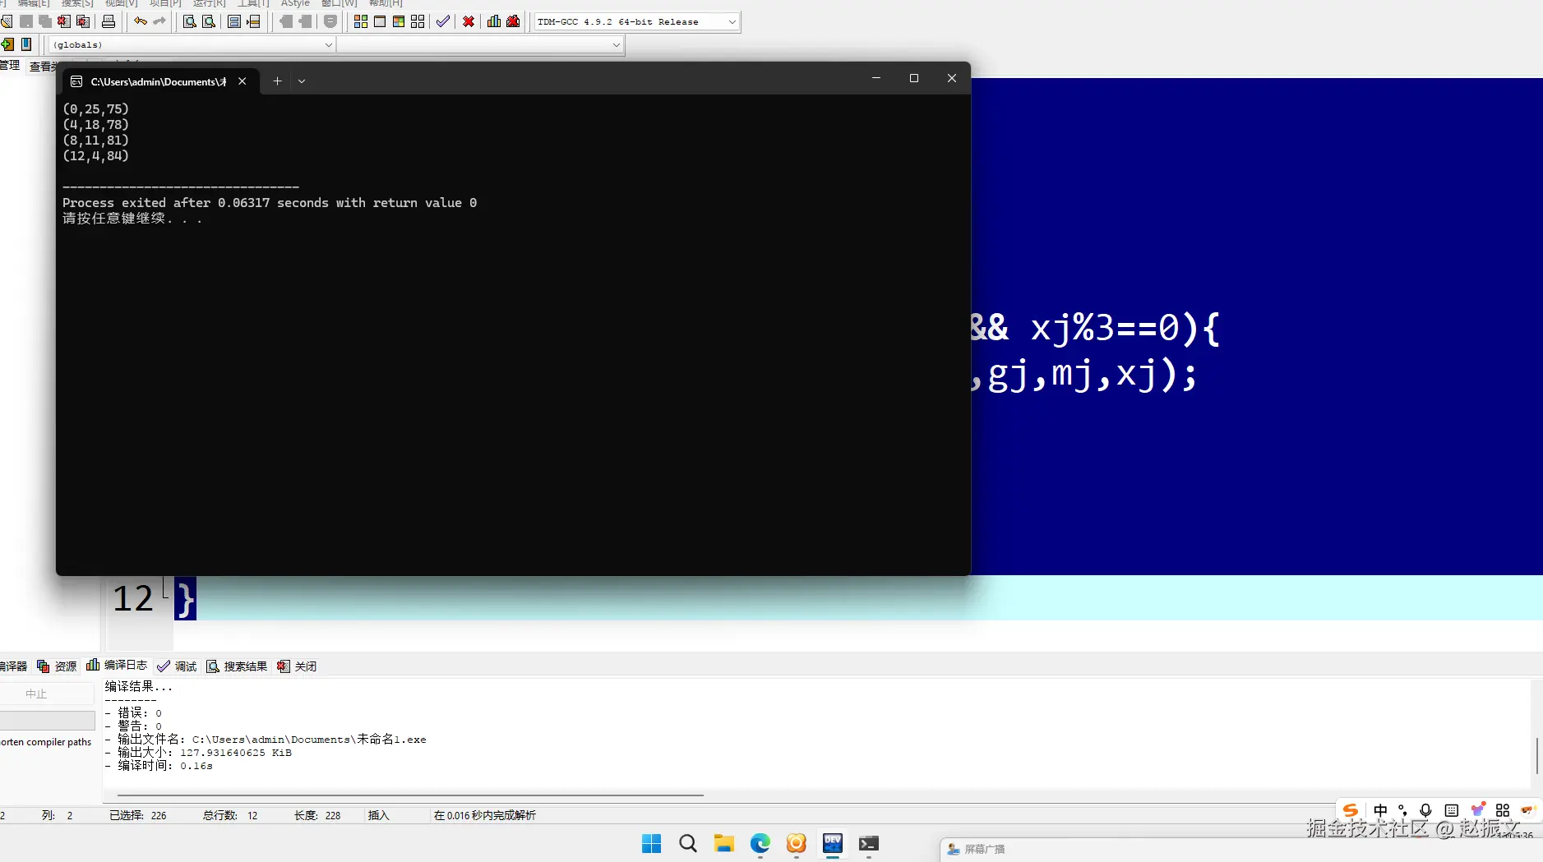Click the Open file icon in Dev-C++ toolbar

pos(7,21)
